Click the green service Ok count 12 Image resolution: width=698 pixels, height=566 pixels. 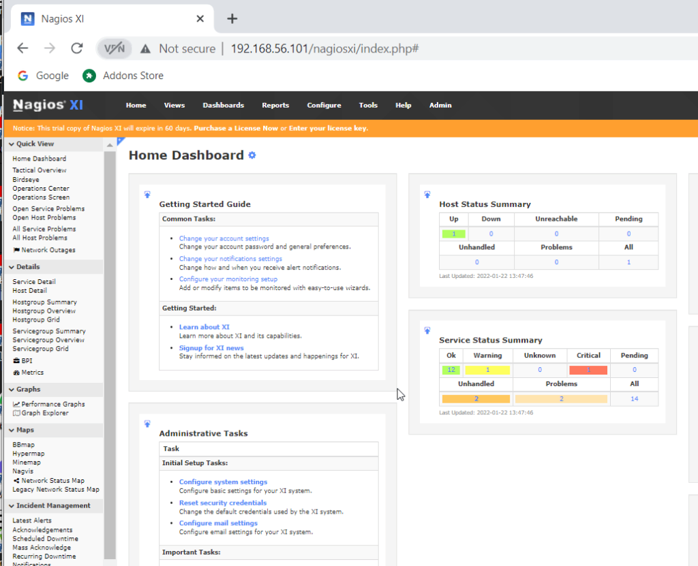[x=451, y=370]
